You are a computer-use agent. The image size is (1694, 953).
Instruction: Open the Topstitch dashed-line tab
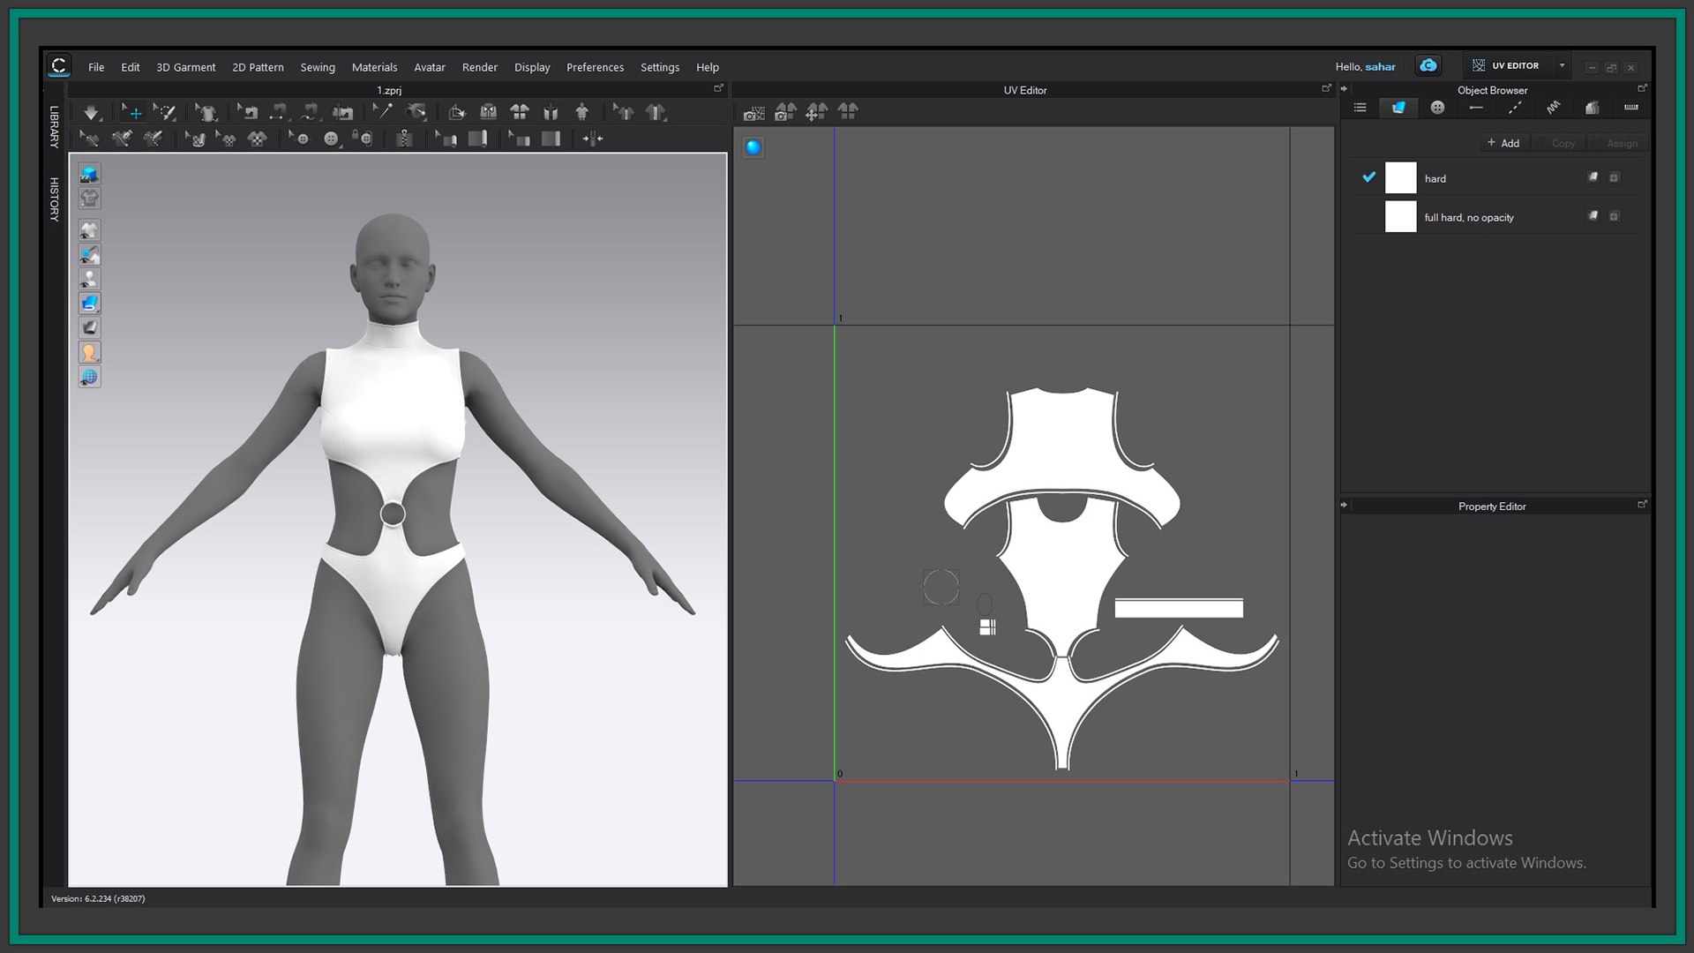[1514, 108]
